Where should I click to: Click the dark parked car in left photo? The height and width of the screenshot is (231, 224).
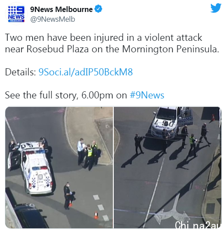tap(30, 216)
